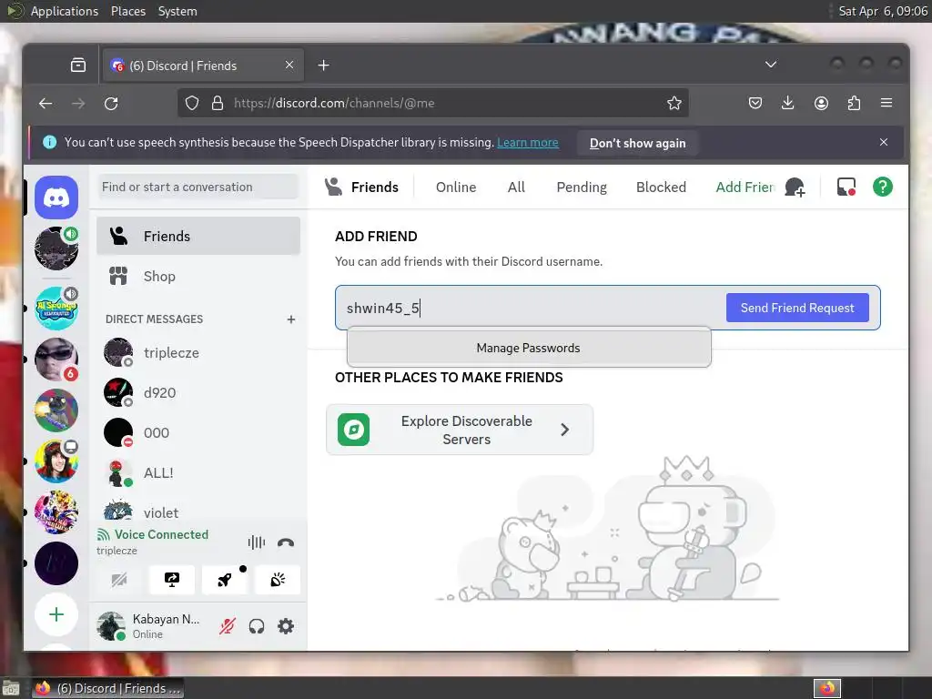
Task: Select Discord window in taskbar
Action: [x=108, y=688]
